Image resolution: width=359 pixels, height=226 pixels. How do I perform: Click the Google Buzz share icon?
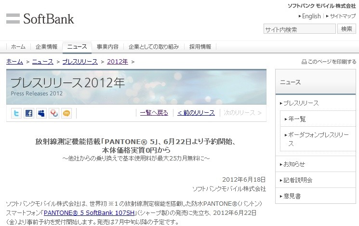54,113
